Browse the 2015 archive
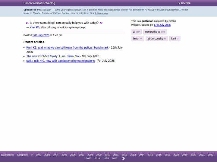 [x=150, y=155]
